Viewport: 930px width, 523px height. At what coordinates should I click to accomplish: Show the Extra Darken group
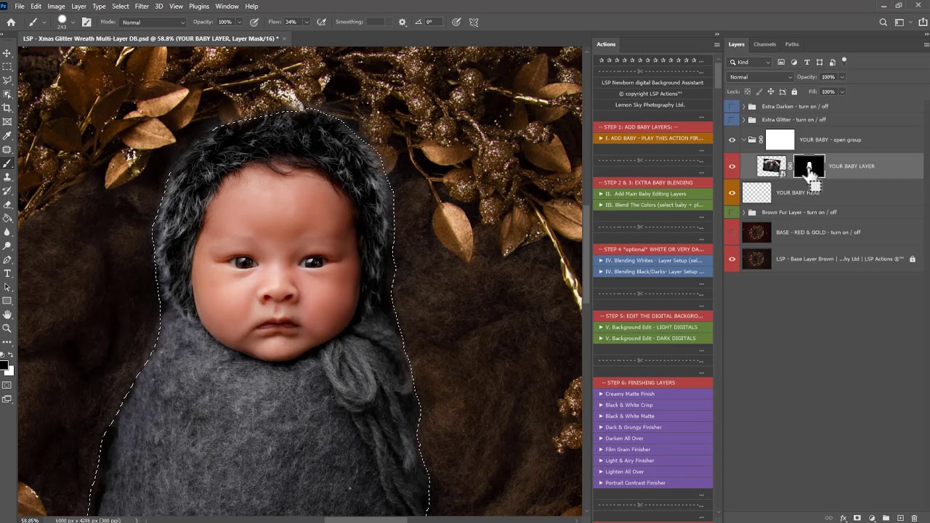click(x=732, y=106)
